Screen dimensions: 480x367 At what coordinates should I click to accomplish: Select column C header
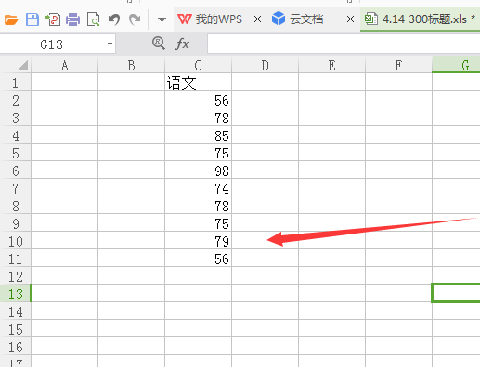point(198,65)
